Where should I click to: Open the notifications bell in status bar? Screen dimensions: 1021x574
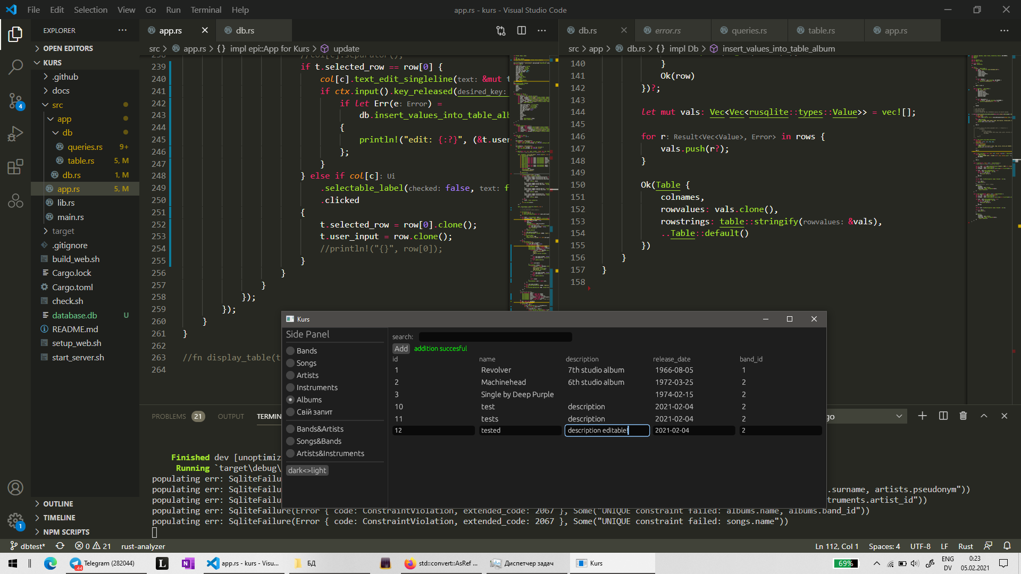[1007, 546]
